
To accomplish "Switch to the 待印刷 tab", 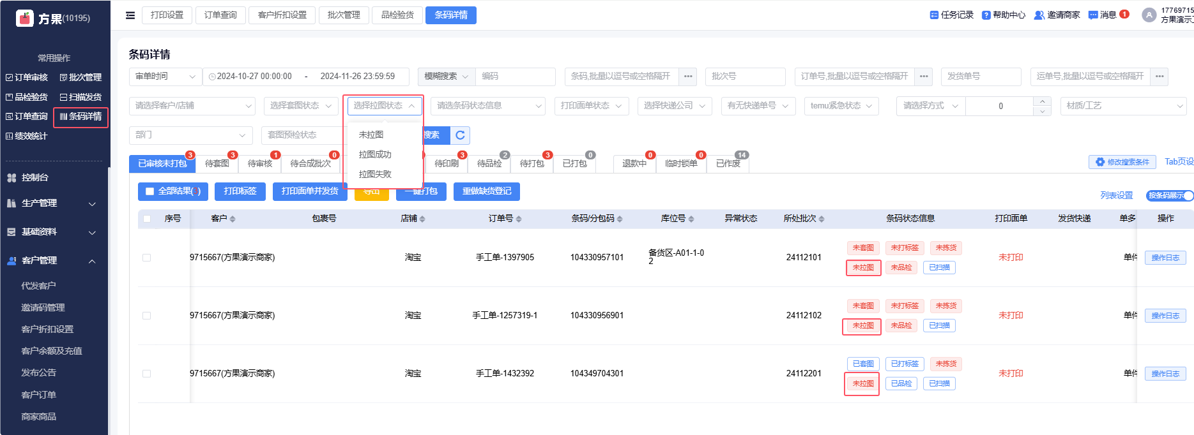I will pos(447,164).
